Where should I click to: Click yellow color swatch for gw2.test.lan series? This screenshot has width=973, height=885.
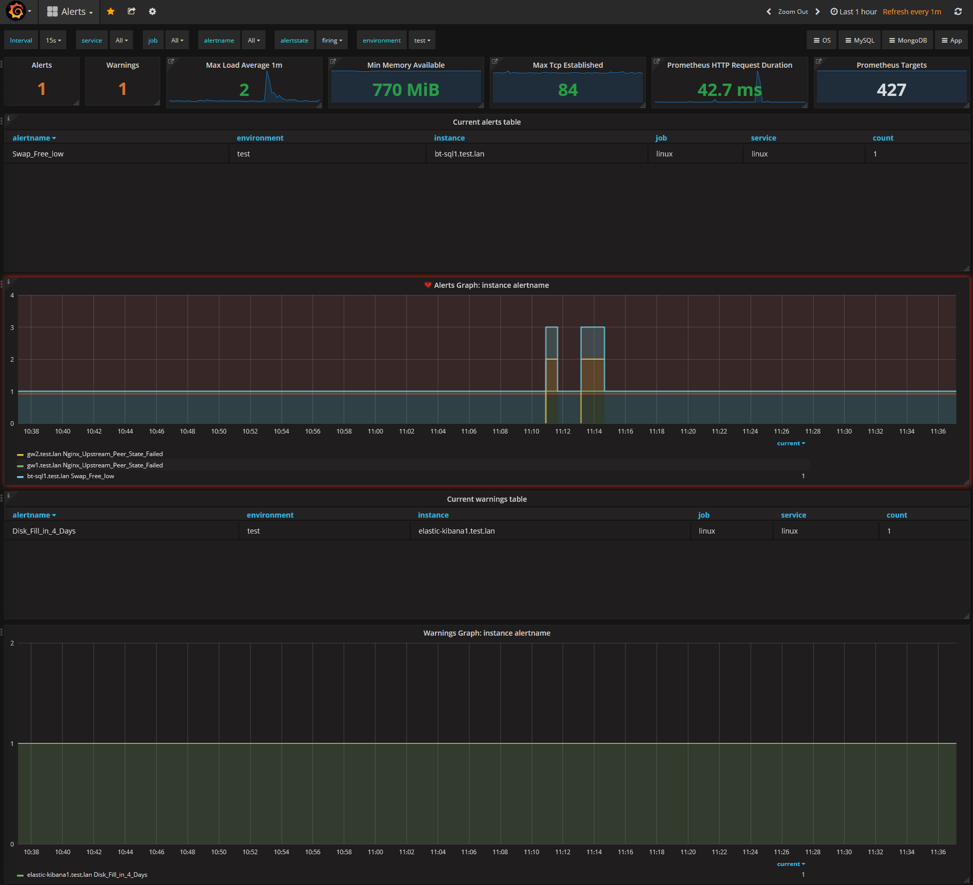[x=20, y=455]
